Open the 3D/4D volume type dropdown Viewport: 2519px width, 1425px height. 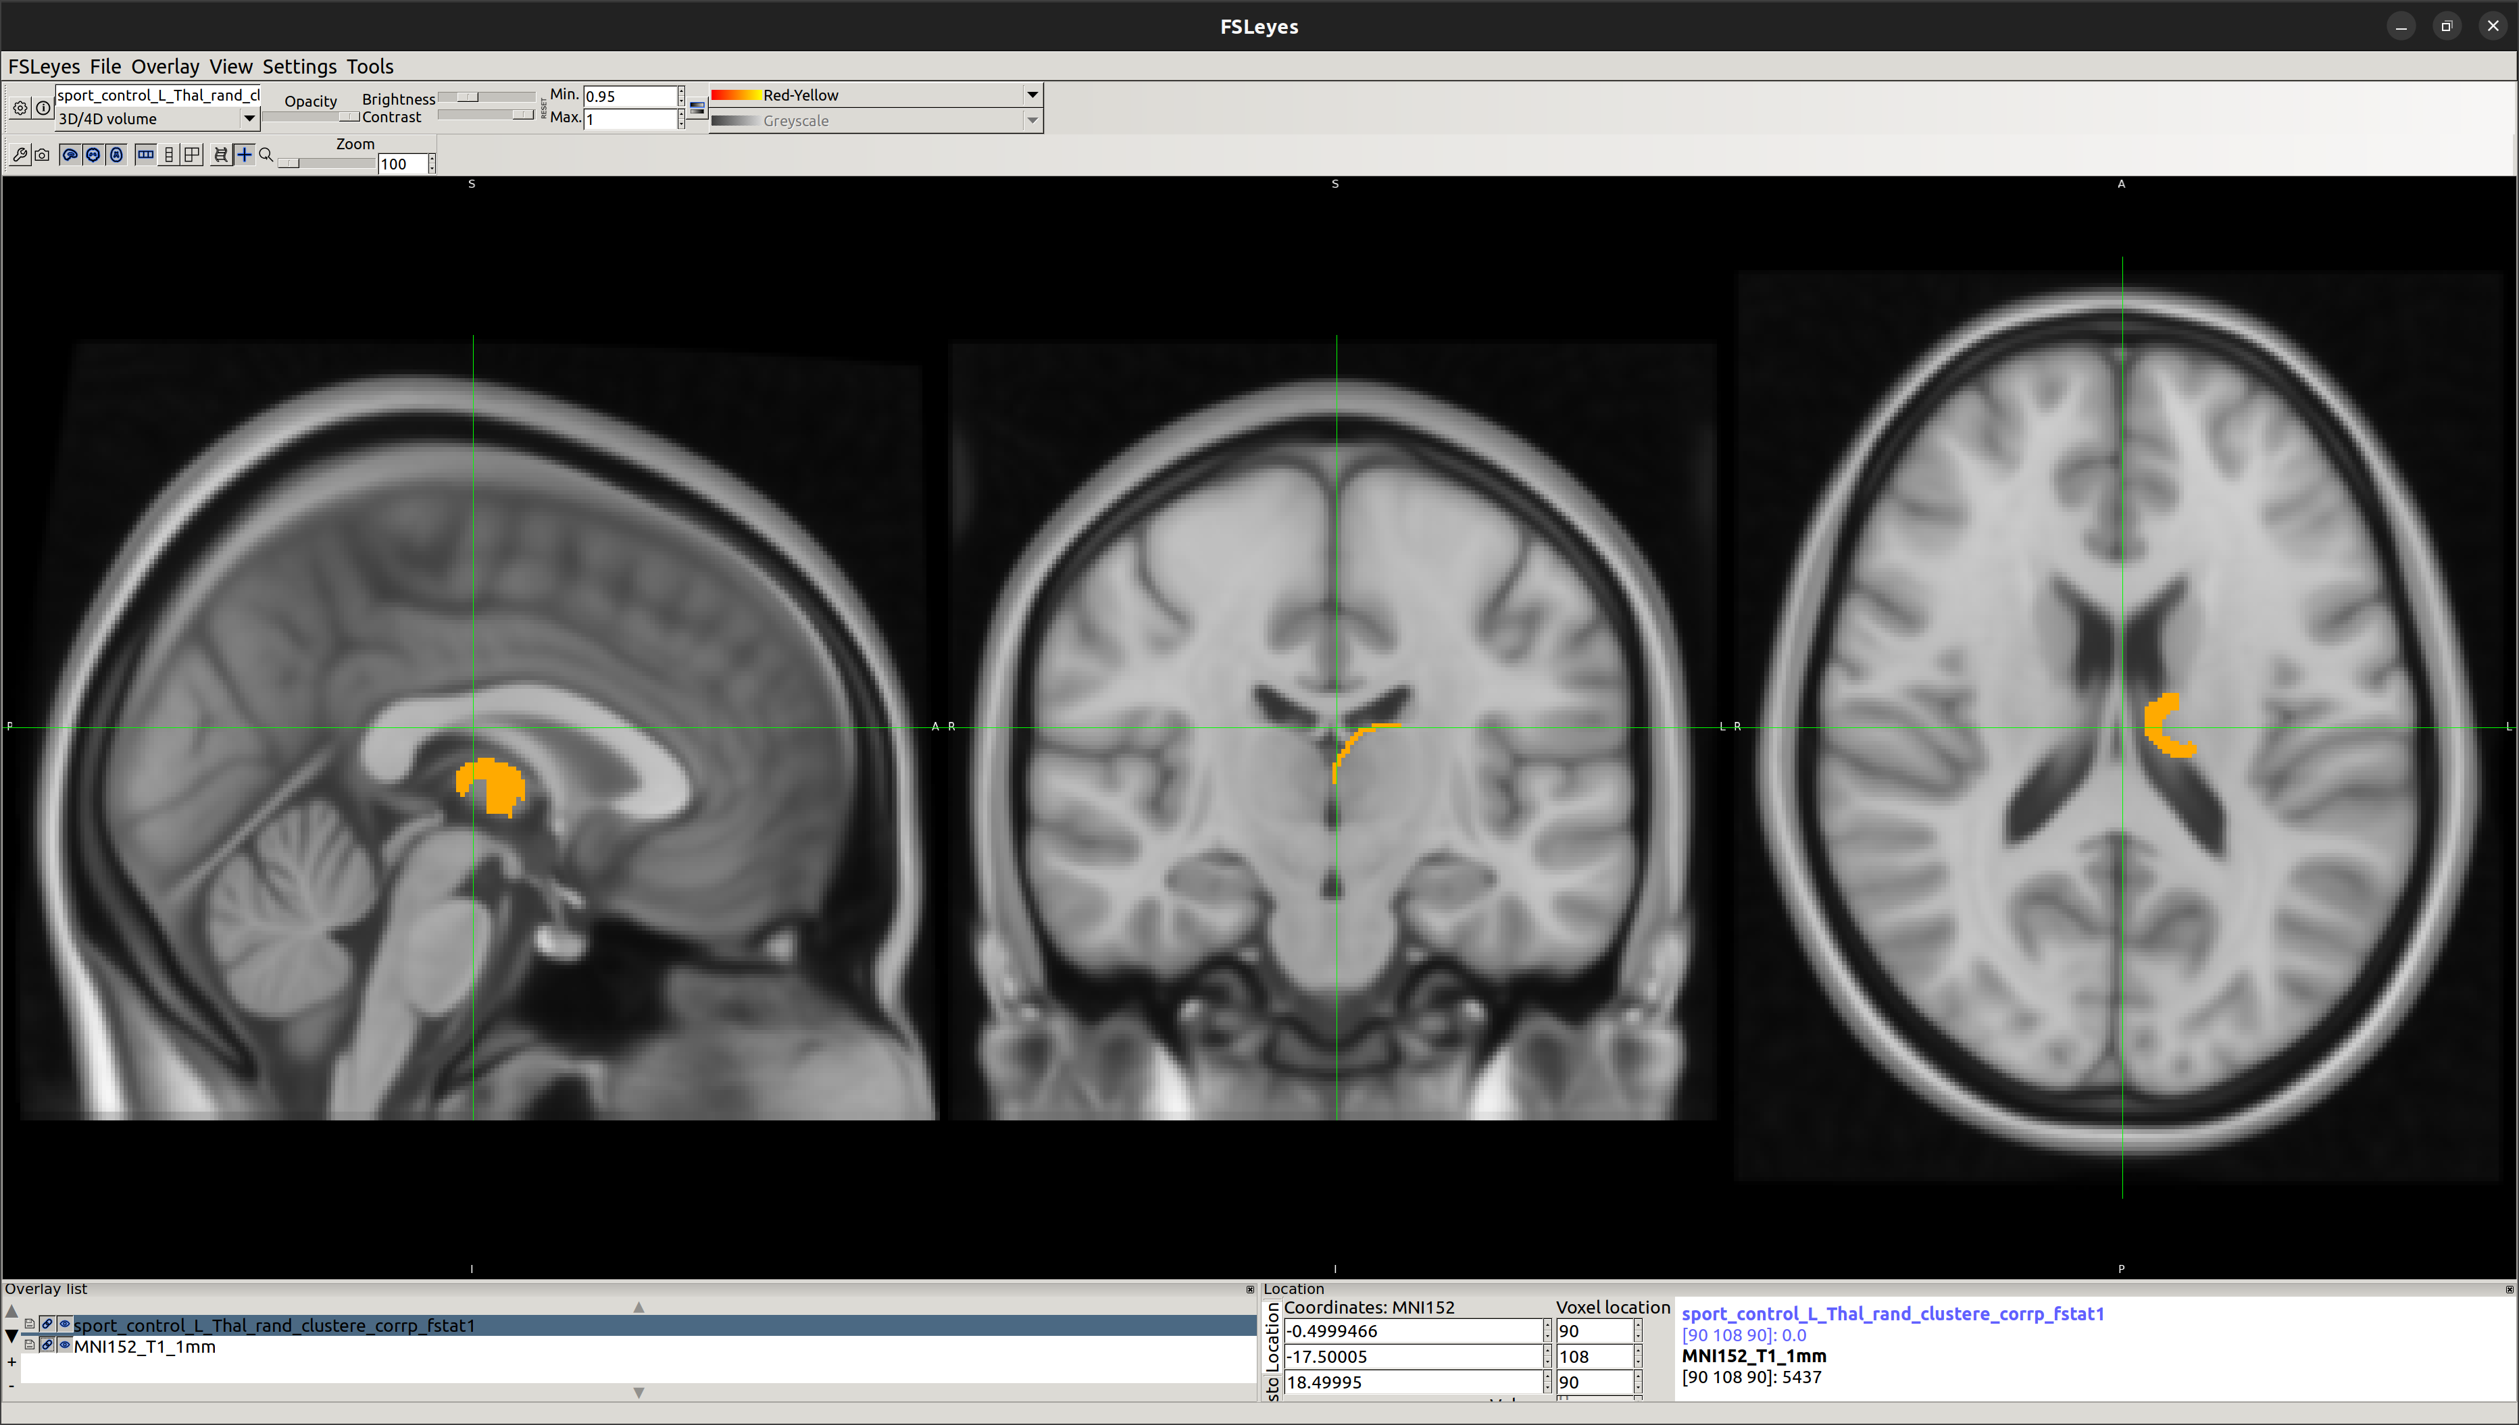click(x=249, y=118)
